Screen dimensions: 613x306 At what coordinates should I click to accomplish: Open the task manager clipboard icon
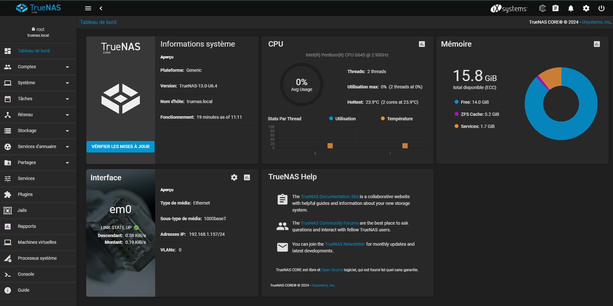[x=556, y=8]
